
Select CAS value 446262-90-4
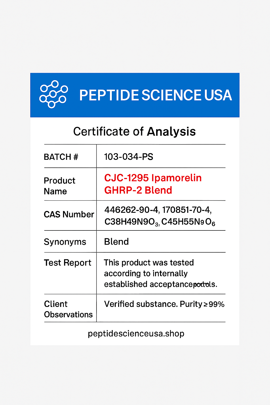131,210
